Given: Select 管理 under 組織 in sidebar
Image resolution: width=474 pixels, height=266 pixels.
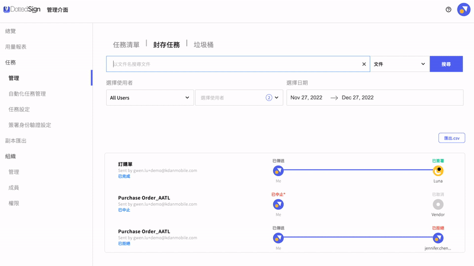Looking at the screenshot, I should tap(14, 172).
